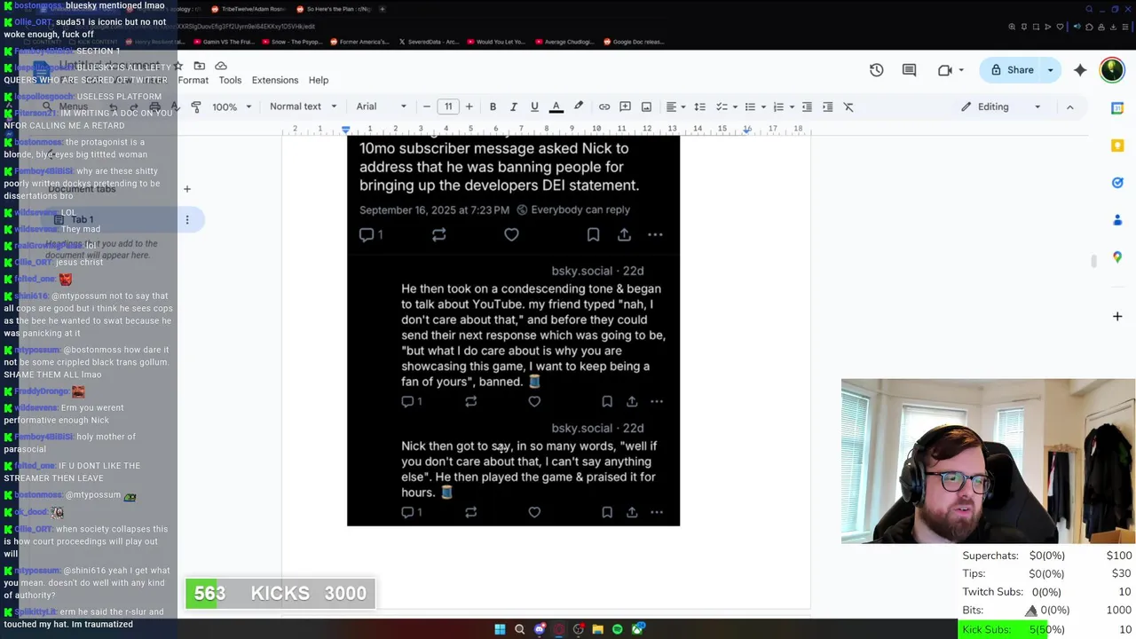The image size is (1136, 639).
Task: Open Google account avatar menu
Action: pyautogui.click(x=1112, y=70)
